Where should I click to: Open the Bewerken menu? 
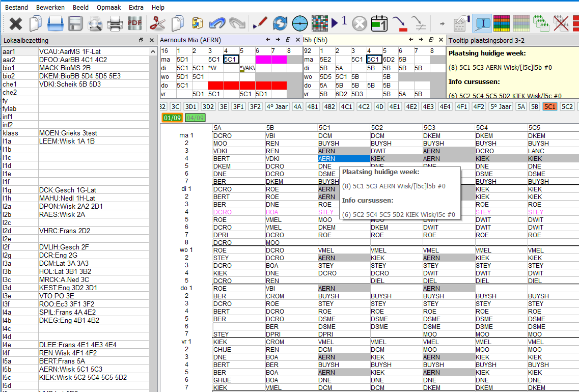[x=50, y=8]
